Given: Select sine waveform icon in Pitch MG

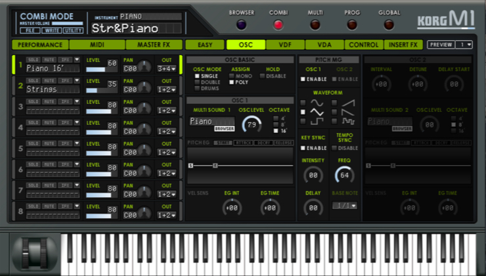Looking at the screenshot, I should [x=317, y=103].
